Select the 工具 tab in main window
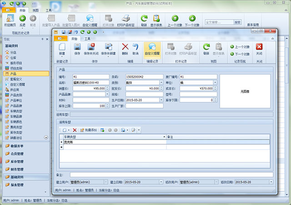Screen dimensions: 291x205 [49, 10]
